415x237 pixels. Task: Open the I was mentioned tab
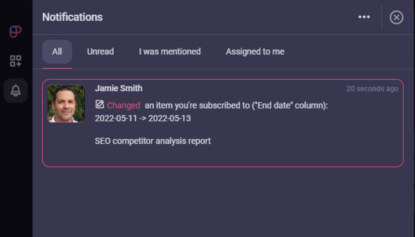coord(170,52)
